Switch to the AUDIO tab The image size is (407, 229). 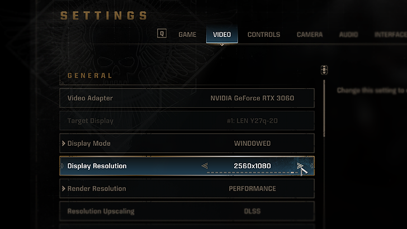pos(349,35)
